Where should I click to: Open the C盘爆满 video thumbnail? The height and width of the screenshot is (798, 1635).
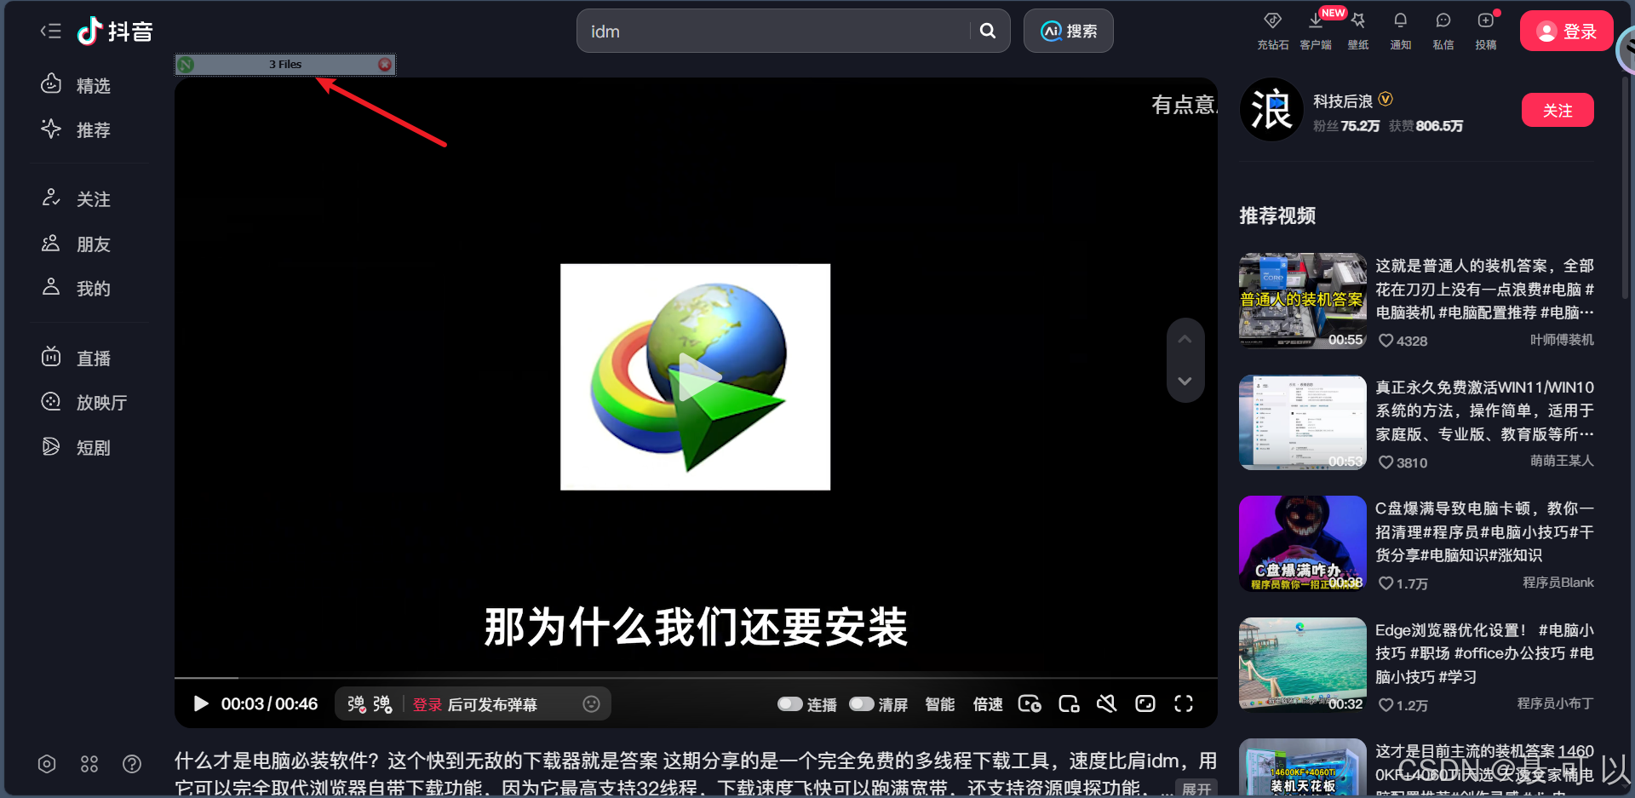tap(1303, 543)
